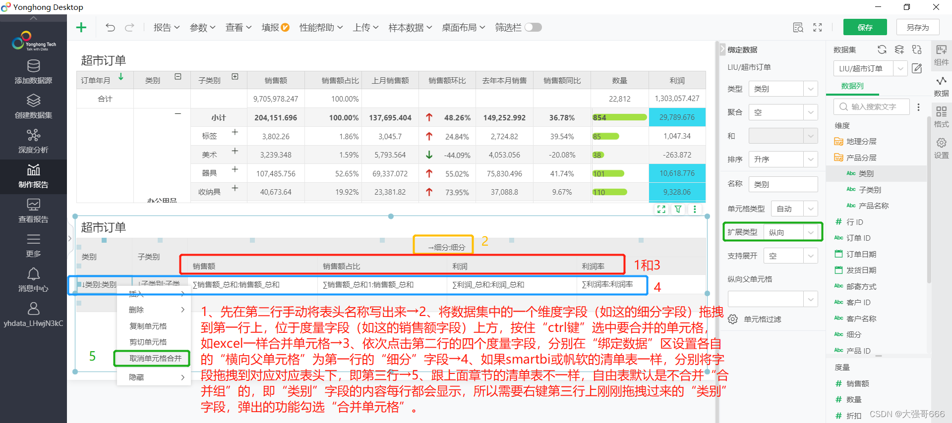
Task: Click the 填报 toolbar item
Action: 275,28
